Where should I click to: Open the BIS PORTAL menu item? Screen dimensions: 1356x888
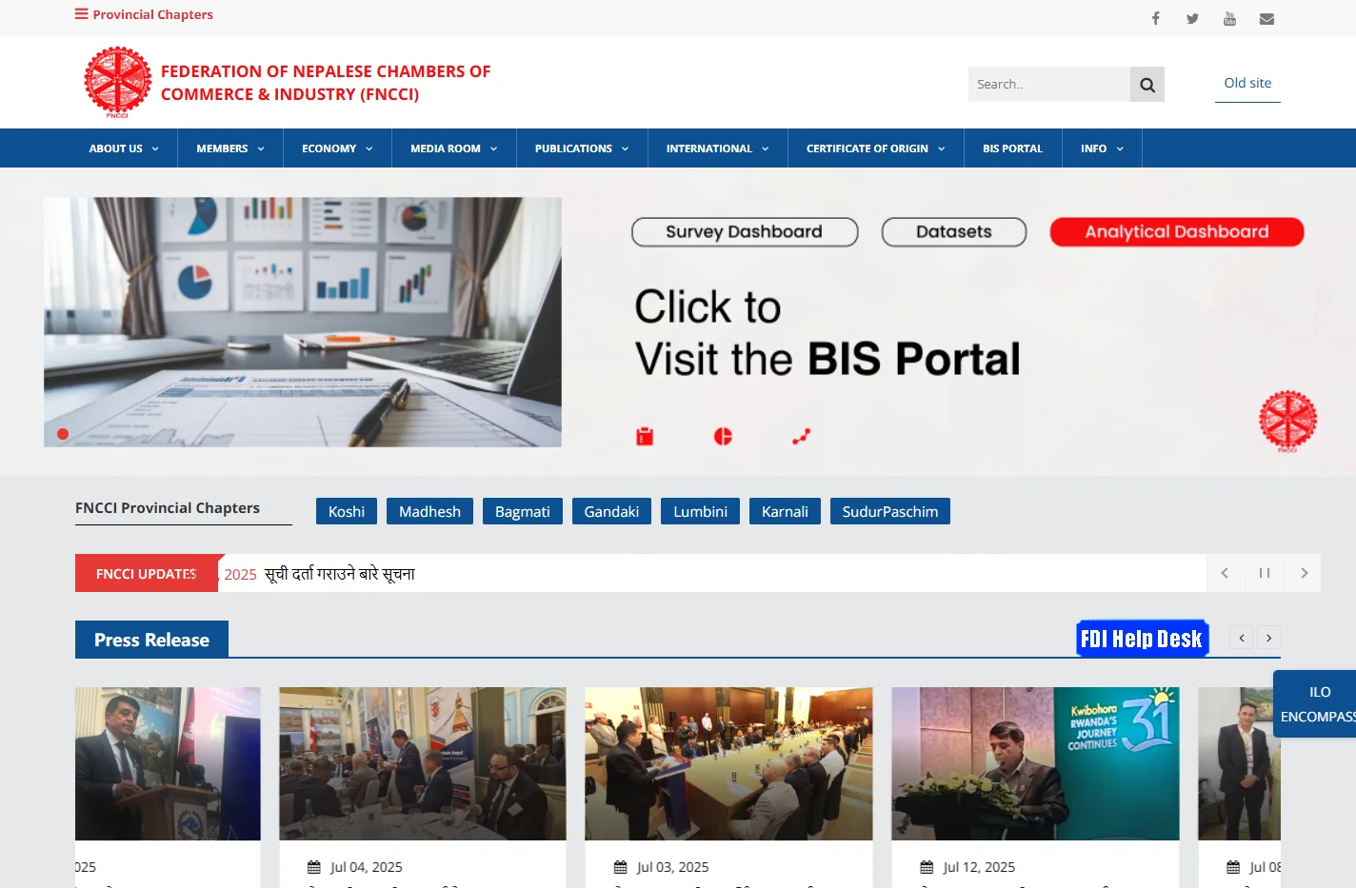(x=1013, y=148)
